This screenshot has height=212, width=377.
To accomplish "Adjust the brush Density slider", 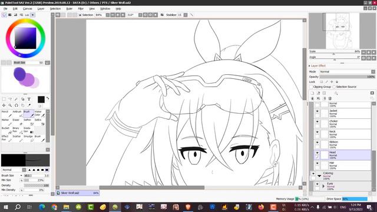I will click(x=37, y=185).
